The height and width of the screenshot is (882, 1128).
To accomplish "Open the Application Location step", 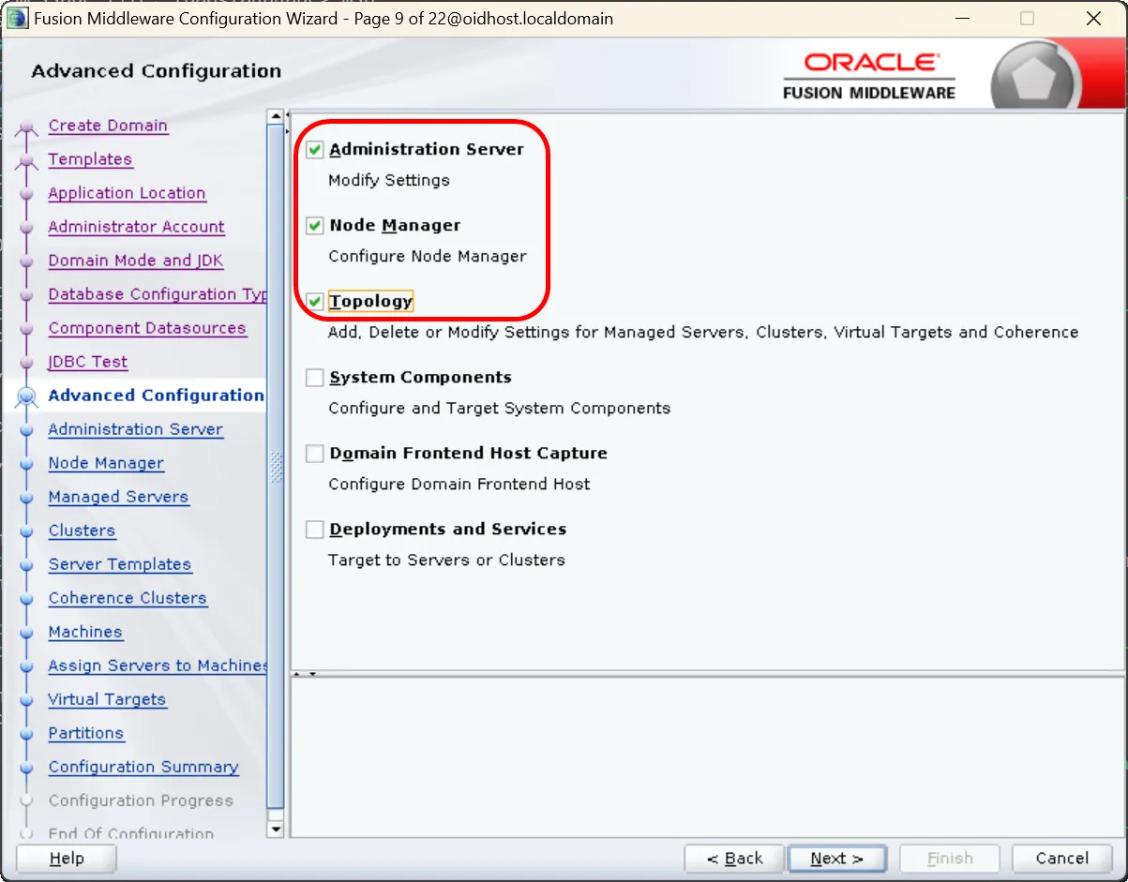I will click(127, 193).
